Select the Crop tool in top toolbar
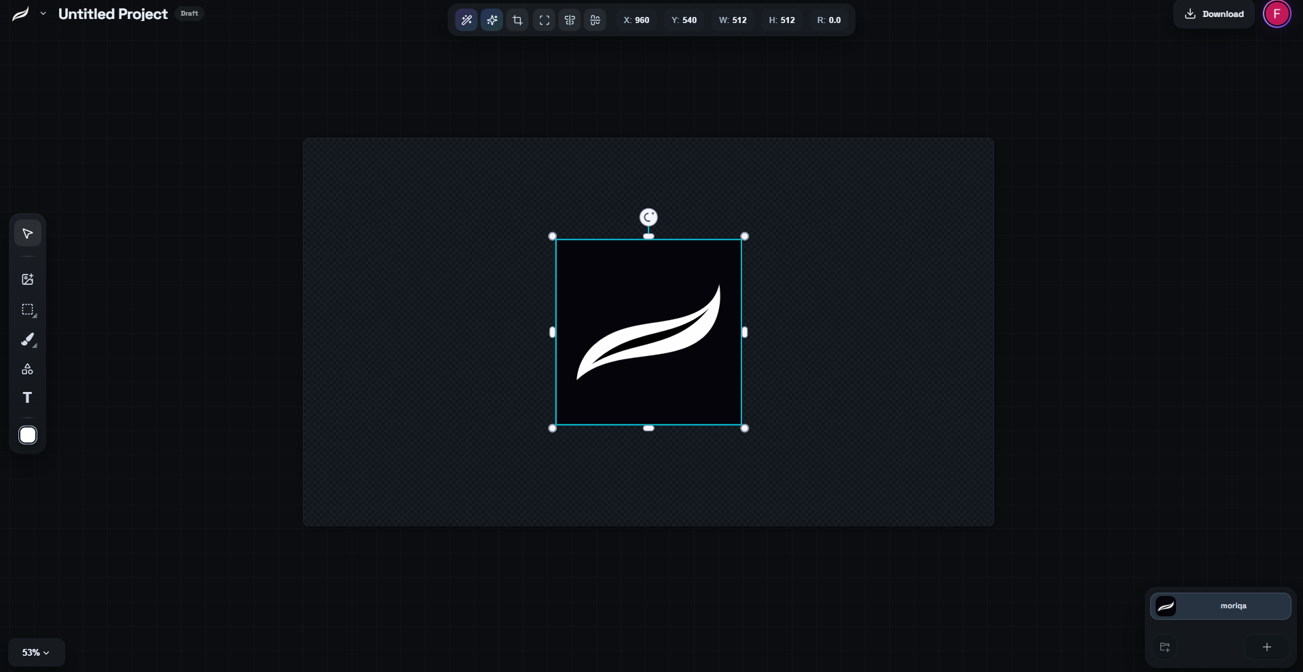The image size is (1303, 672). 517,20
